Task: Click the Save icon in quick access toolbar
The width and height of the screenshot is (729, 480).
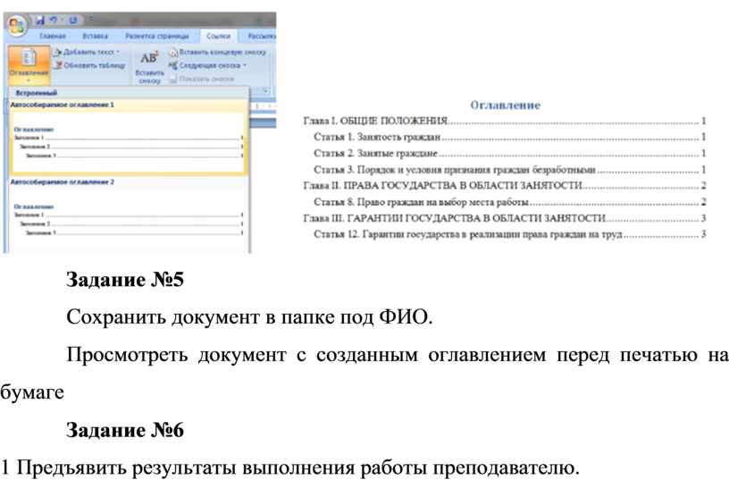Action: (x=40, y=19)
